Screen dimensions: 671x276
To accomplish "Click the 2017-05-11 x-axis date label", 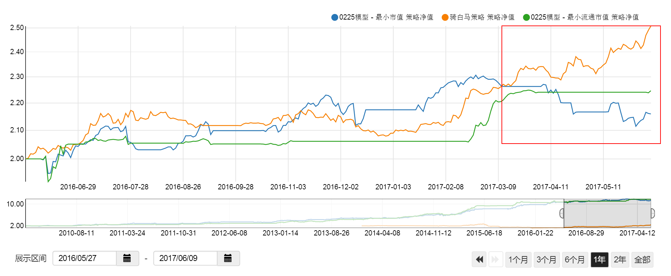I will (x=603, y=187).
